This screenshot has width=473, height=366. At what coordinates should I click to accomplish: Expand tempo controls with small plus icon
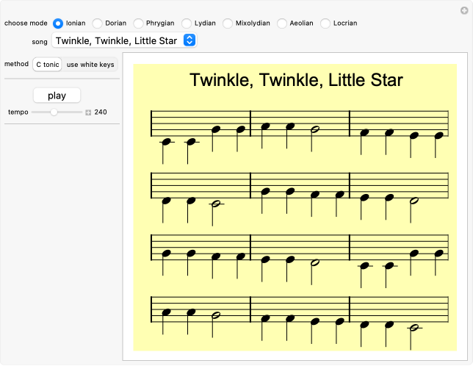[88, 112]
